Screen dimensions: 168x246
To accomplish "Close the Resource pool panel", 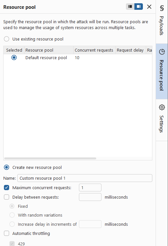I will (x=149, y=7).
